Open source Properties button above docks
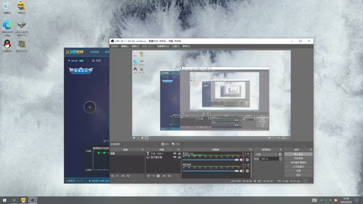The image size is (363, 204). point(165,144)
